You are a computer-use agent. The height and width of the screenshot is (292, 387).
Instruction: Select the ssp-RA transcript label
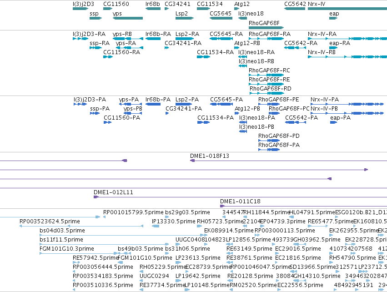[x=100, y=43]
